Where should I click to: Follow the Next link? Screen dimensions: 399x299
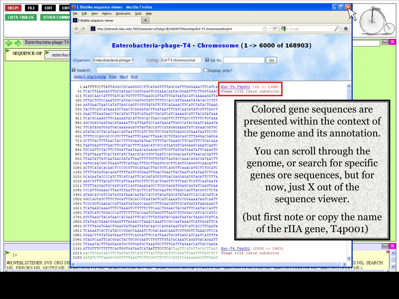click(x=124, y=77)
